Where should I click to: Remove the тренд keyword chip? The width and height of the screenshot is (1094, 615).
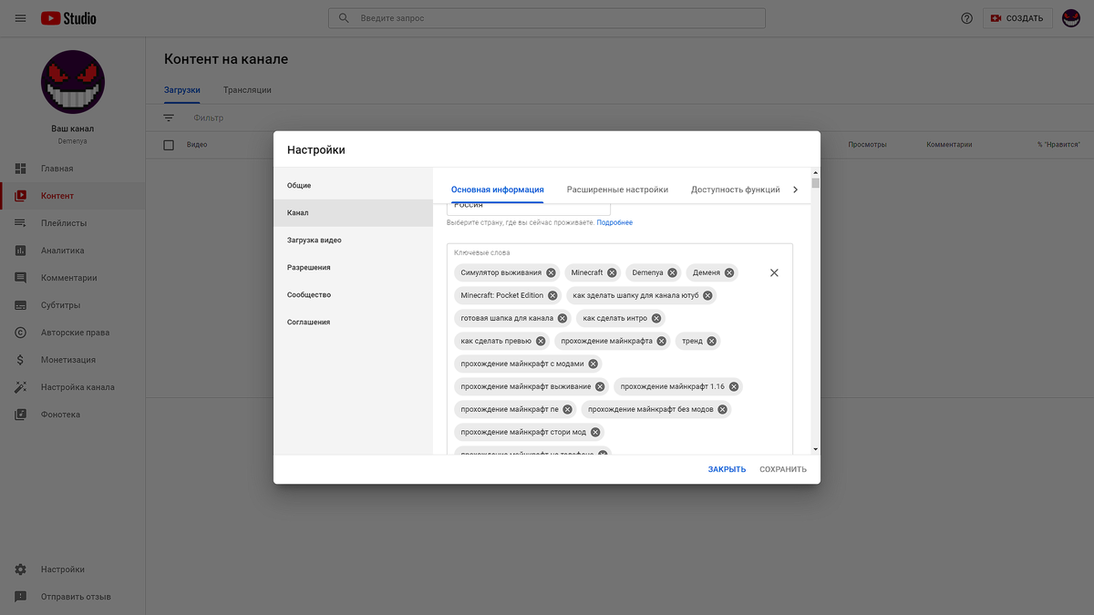(712, 341)
